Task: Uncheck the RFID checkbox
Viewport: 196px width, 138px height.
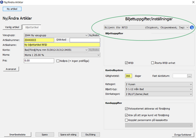Action: tap(126, 63)
